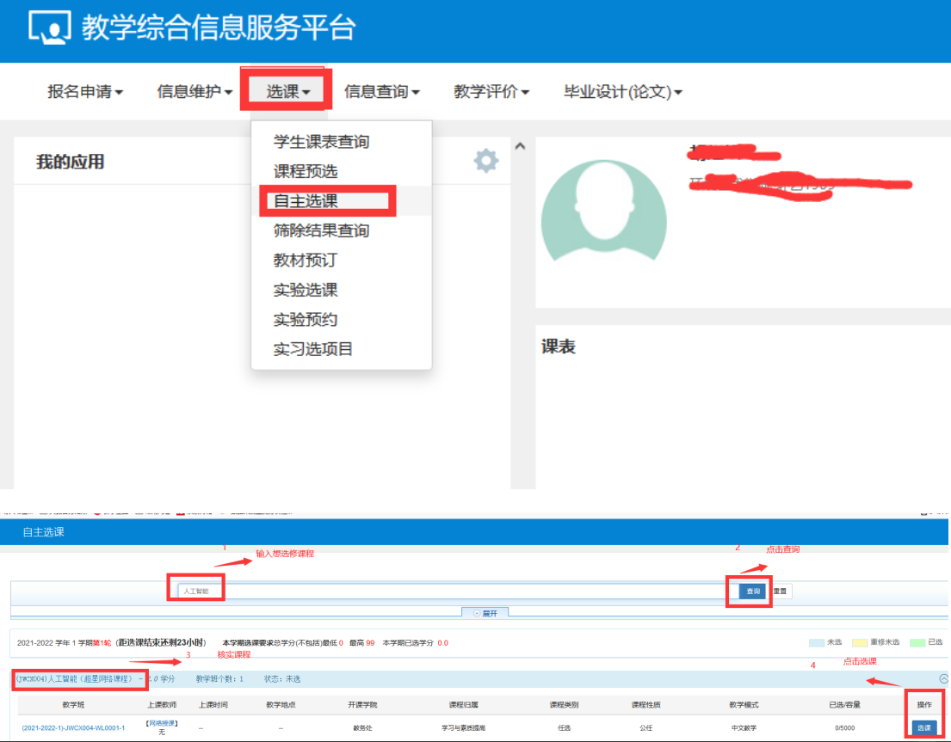This screenshot has height=742, width=951.
Task: Select 自主选课 from the menu
Action: tap(306, 201)
